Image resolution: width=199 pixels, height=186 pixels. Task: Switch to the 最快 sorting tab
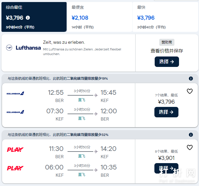click(x=165, y=17)
